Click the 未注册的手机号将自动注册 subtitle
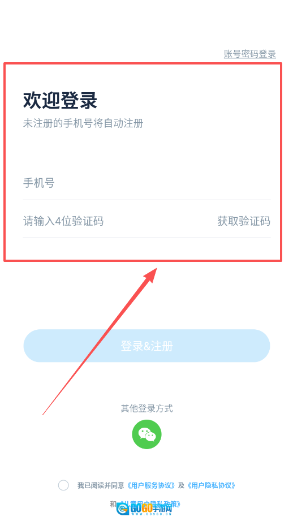Screen dimensions: 293x521 click(x=83, y=123)
